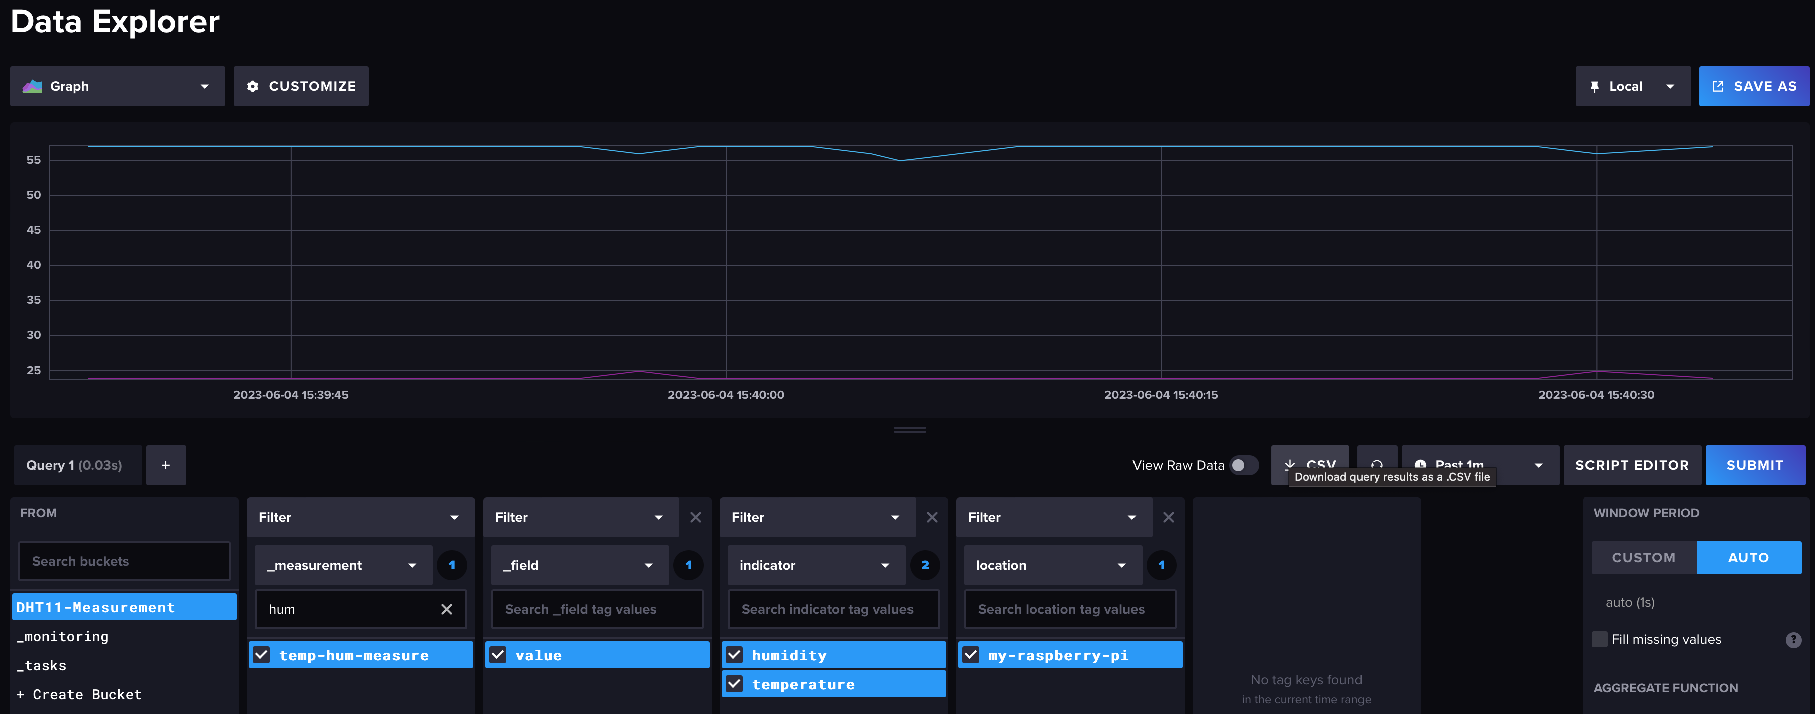Screen dimensions: 1815x714
Task: Open Customize gear settings
Action: point(301,86)
